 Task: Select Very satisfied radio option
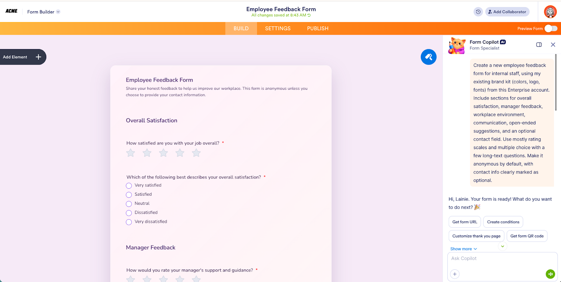pos(129,186)
